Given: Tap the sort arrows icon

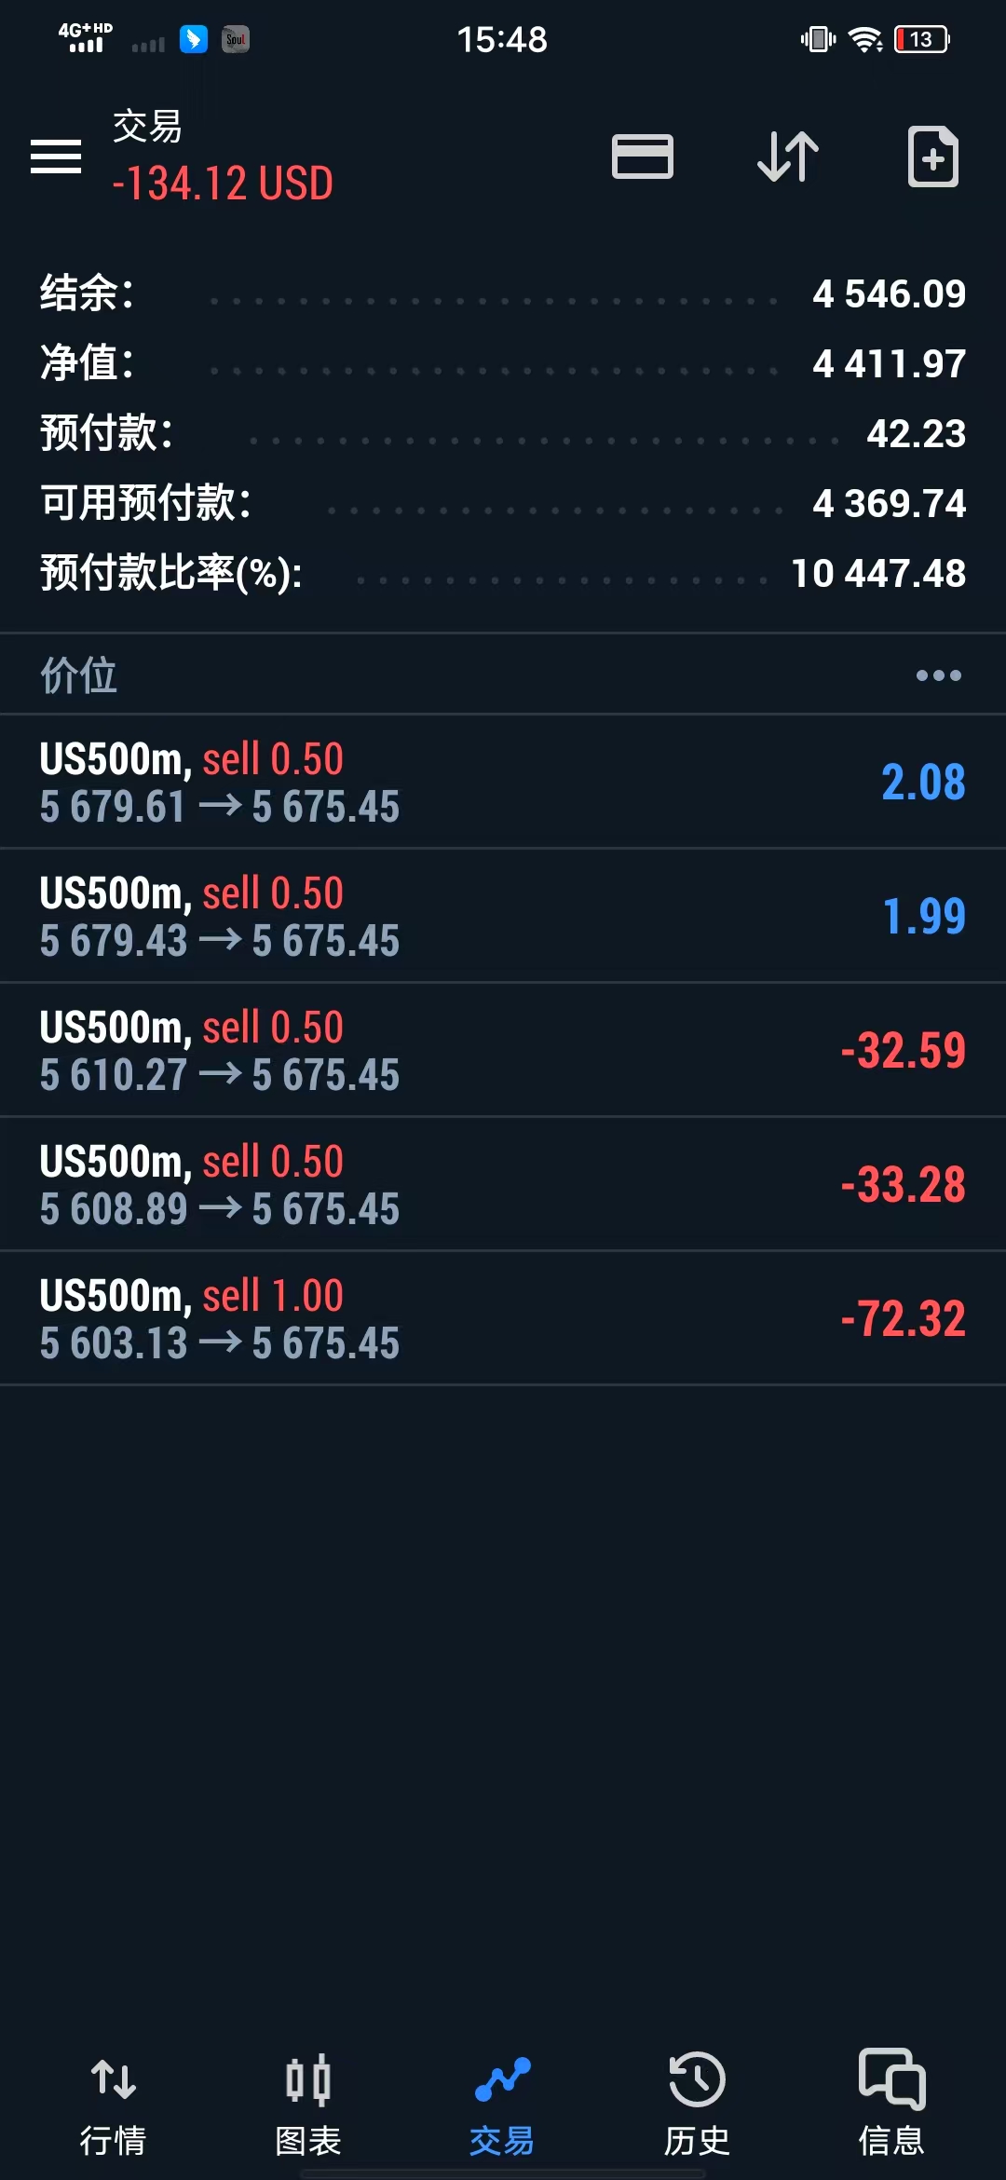Looking at the screenshot, I should coord(787,157).
